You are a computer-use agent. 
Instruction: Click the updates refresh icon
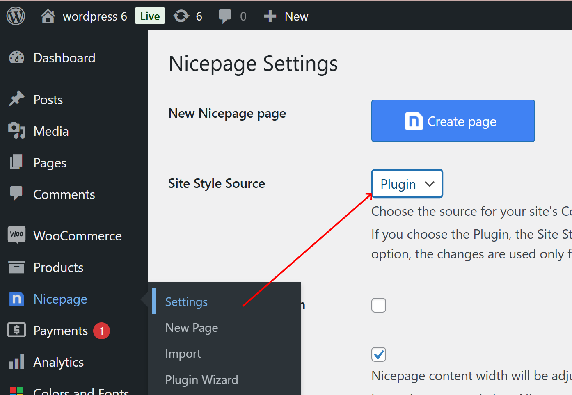pos(181,16)
